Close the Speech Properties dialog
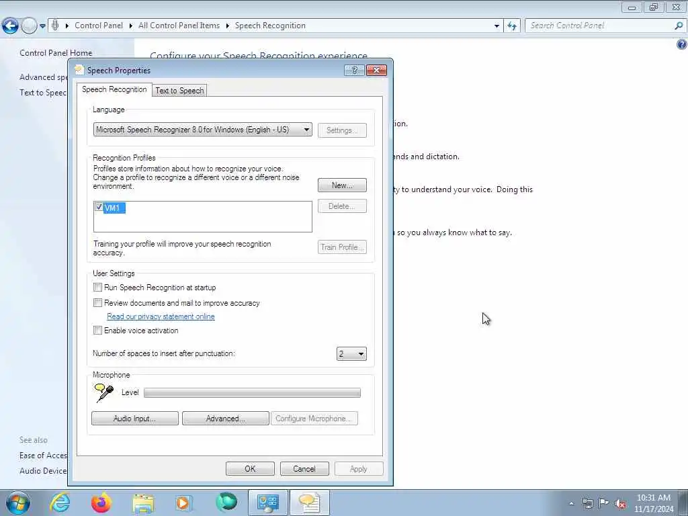This screenshot has width=688, height=516. (376, 70)
